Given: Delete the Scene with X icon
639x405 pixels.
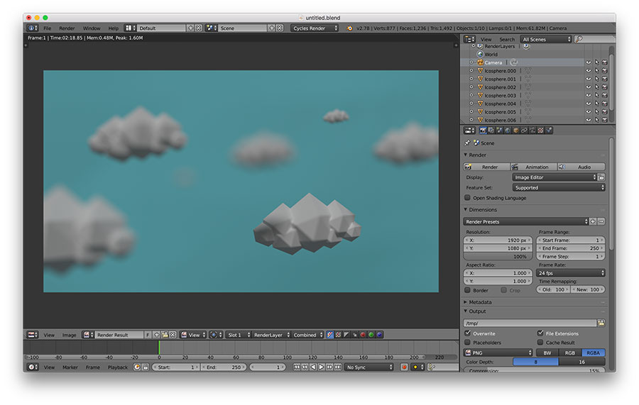Looking at the screenshot, I should click(280, 28).
